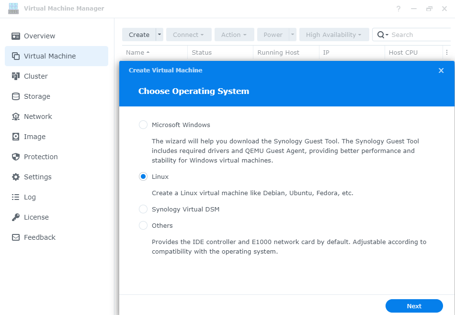The height and width of the screenshot is (315, 455).
Task: Click the Log list icon
Action: tap(16, 197)
